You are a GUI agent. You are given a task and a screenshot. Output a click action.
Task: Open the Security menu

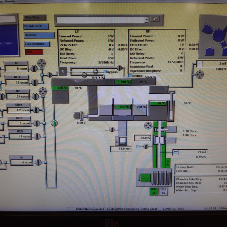10,1
